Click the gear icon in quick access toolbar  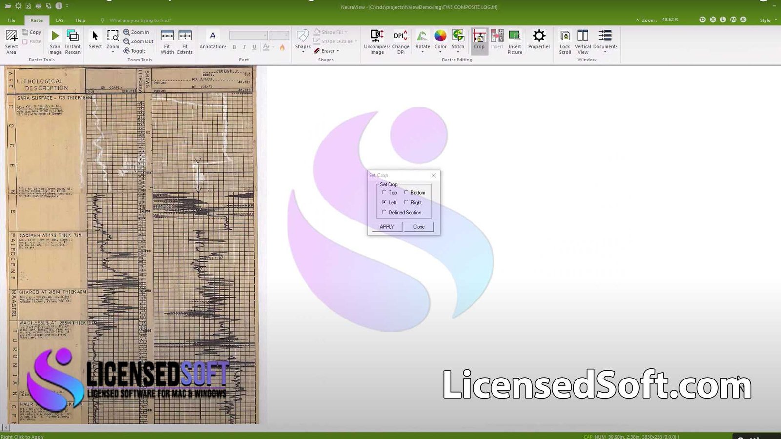18,6
